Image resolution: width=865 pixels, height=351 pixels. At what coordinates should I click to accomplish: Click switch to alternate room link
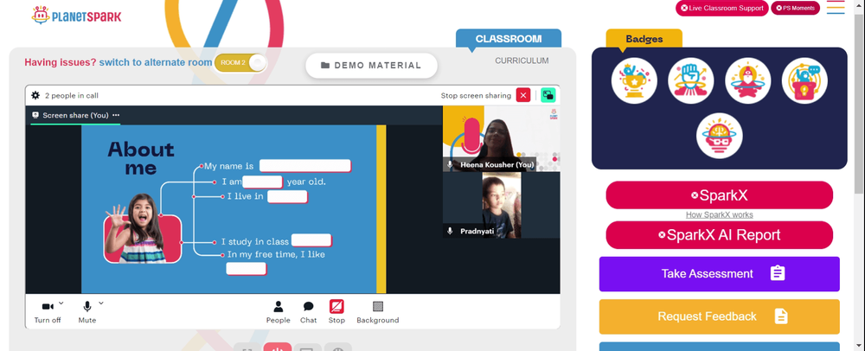pyautogui.click(x=156, y=62)
